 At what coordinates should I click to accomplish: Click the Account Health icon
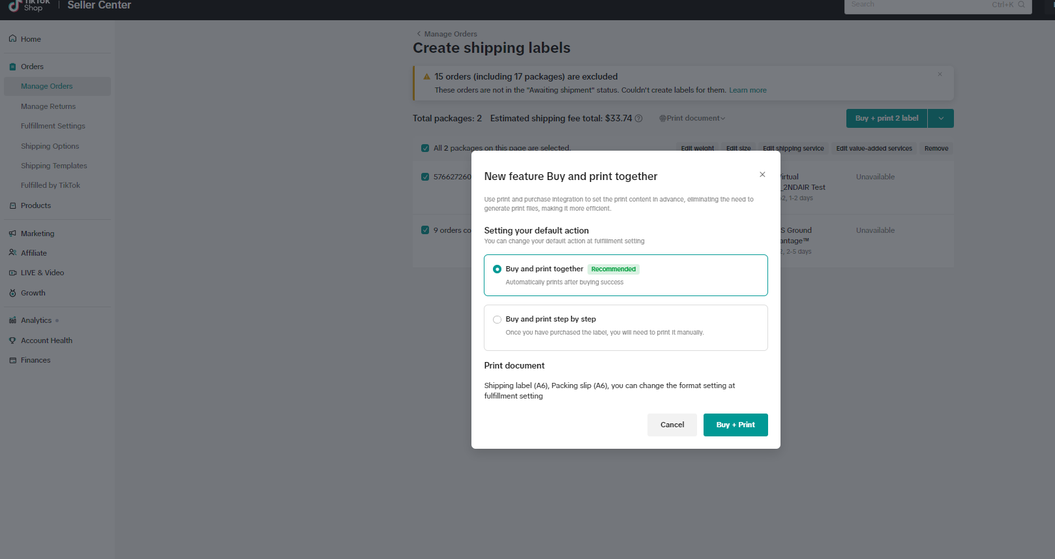(12, 340)
